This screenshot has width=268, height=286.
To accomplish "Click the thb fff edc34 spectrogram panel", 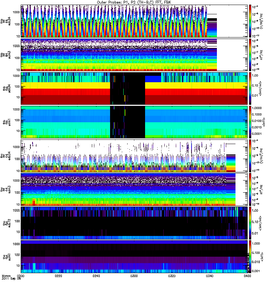I will click(x=134, y=21).
